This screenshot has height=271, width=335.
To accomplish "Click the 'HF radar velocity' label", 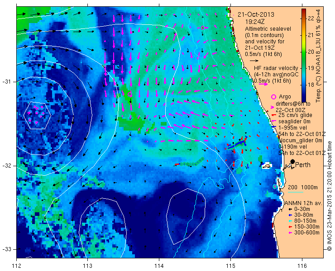I will tap(276, 68).
